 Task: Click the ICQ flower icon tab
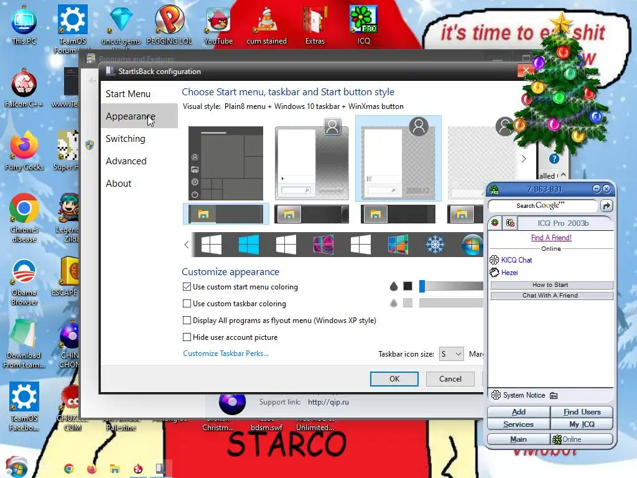tap(495, 223)
